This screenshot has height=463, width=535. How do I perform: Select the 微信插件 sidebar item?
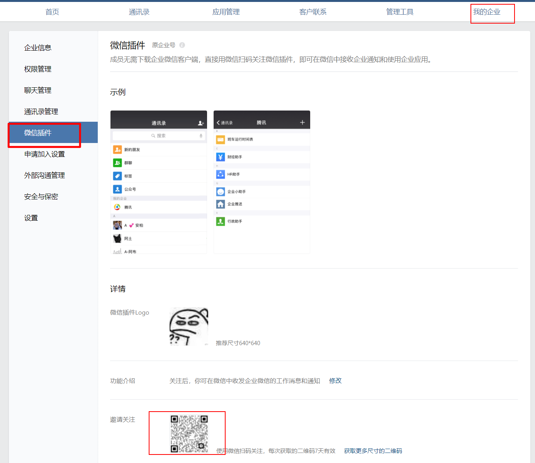(53, 133)
